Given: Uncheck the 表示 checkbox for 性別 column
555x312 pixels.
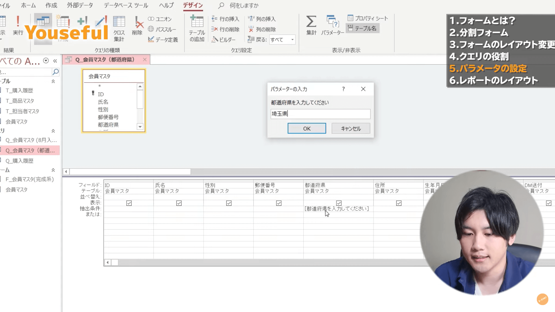Looking at the screenshot, I should coord(229,203).
